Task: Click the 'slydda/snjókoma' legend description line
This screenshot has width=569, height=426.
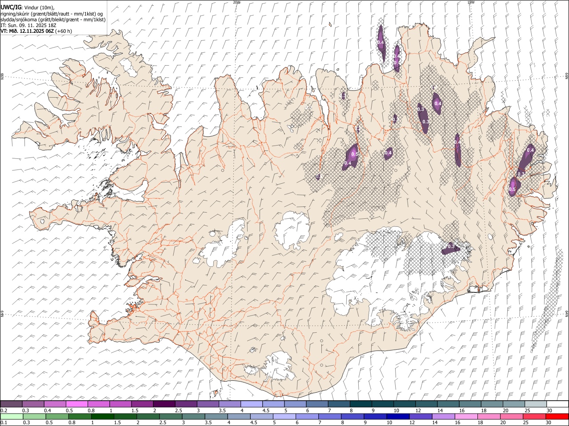Action: point(53,20)
